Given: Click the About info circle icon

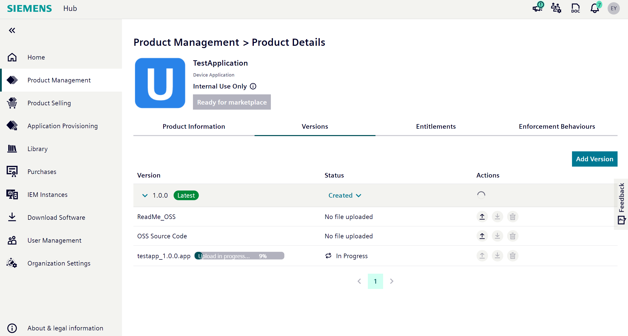Looking at the screenshot, I should pos(12,328).
